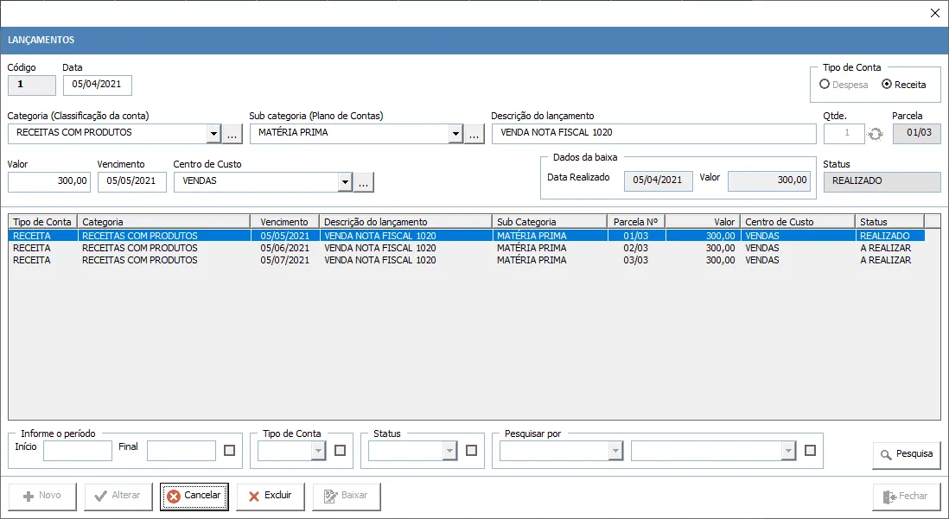Click the Parcela Nº column header
This screenshot has height=519, width=949.
tap(635, 221)
